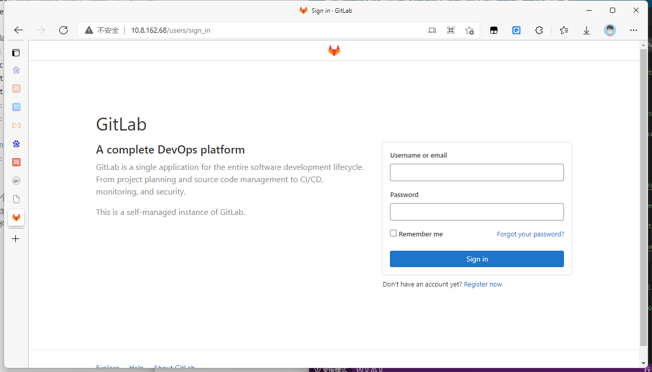The image size is (652, 372).
Task: Select the active GitLab tab in sidebar
Action: [16, 217]
